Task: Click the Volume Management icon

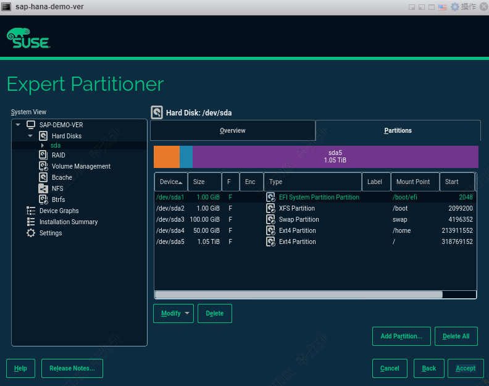Action: [43, 166]
